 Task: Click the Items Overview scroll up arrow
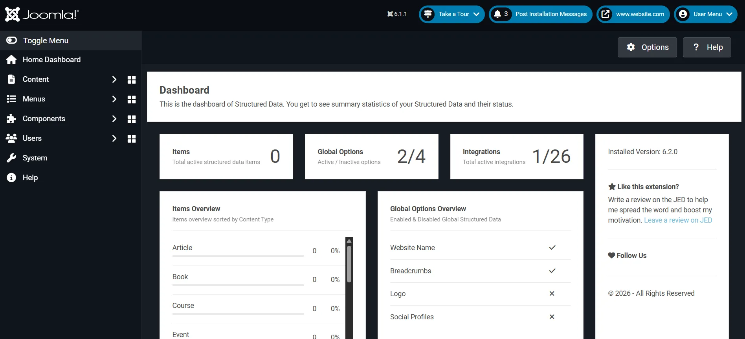(349, 241)
